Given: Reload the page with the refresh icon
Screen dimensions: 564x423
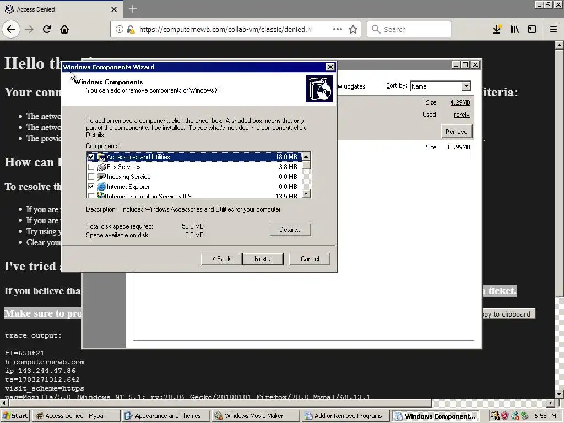Looking at the screenshot, I should (47, 29).
